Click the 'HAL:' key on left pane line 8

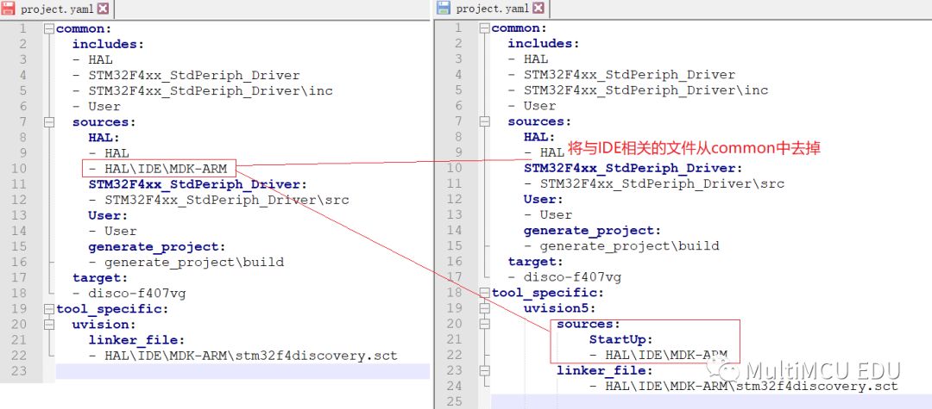104,138
